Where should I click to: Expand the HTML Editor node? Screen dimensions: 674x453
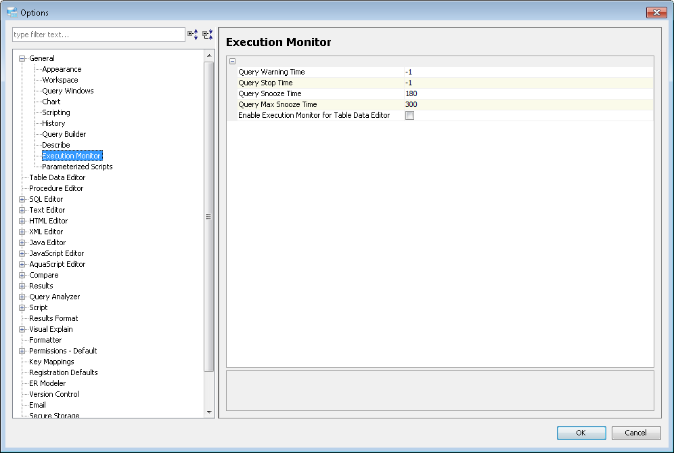(x=22, y=221)
